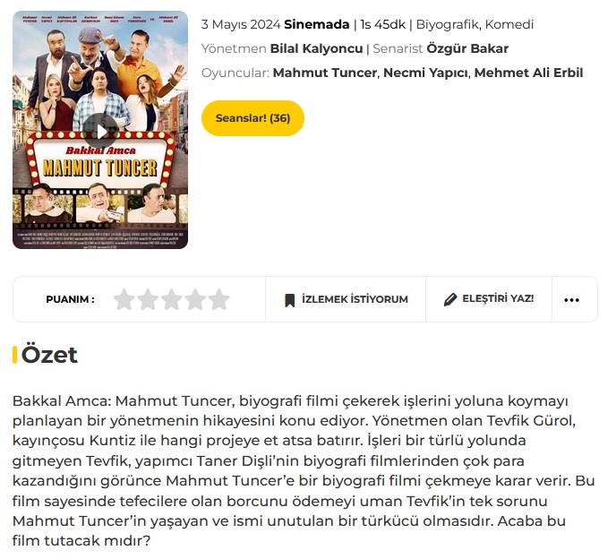Open Necmi Yapıcı's actor page
Image resolution: width=616 pixels, height=559 pixels.
[425, 73]
